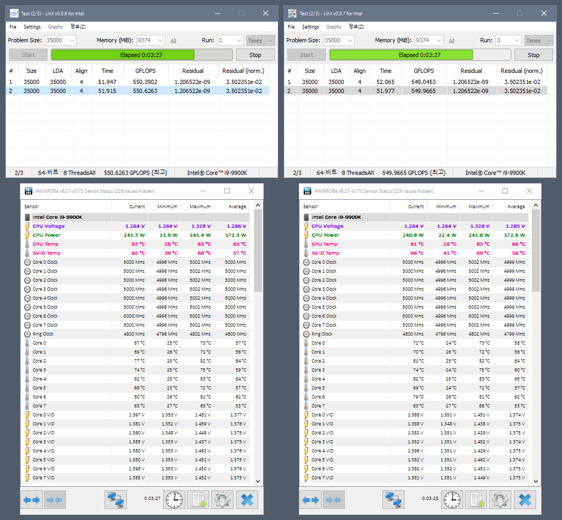Click the Elapsed progress bar in LinX v0.9.7

click(x=420, y=55)
